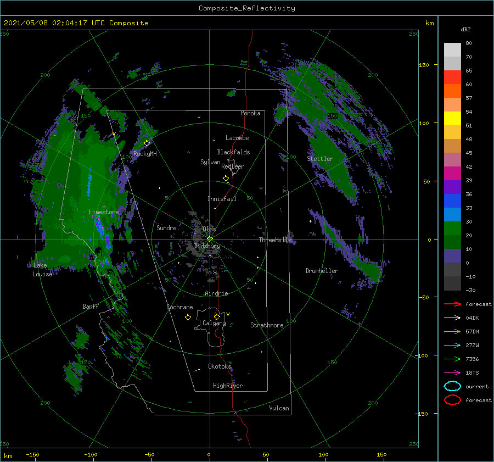Click the yellow diamond marker below Cochrane

click(188, 318)
